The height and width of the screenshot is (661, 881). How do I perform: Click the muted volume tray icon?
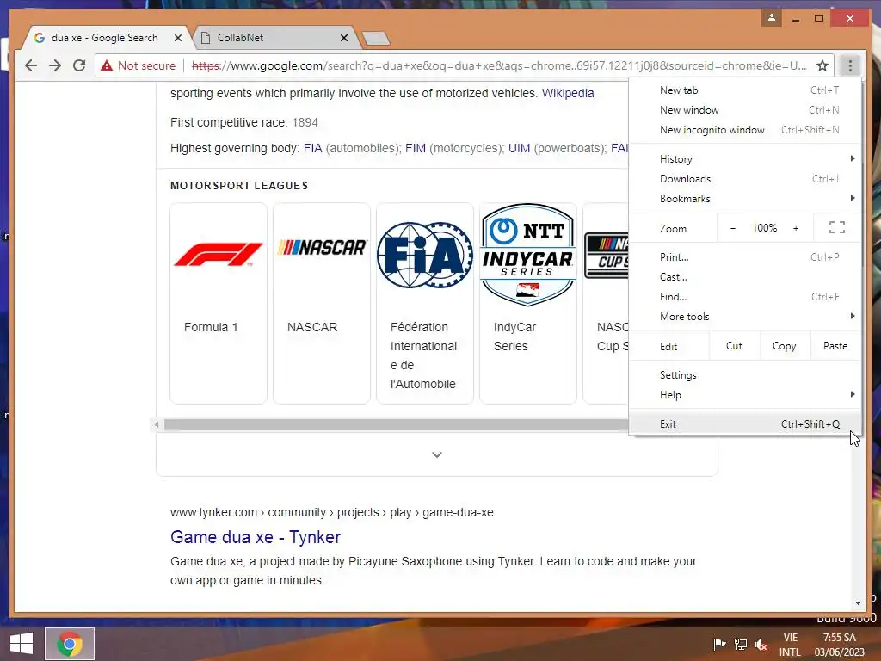tap(761, 644)
